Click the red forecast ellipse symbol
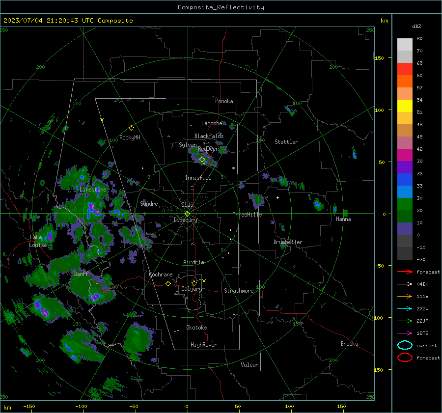Screen dimensions: 442x413 [x=405, y=358]
